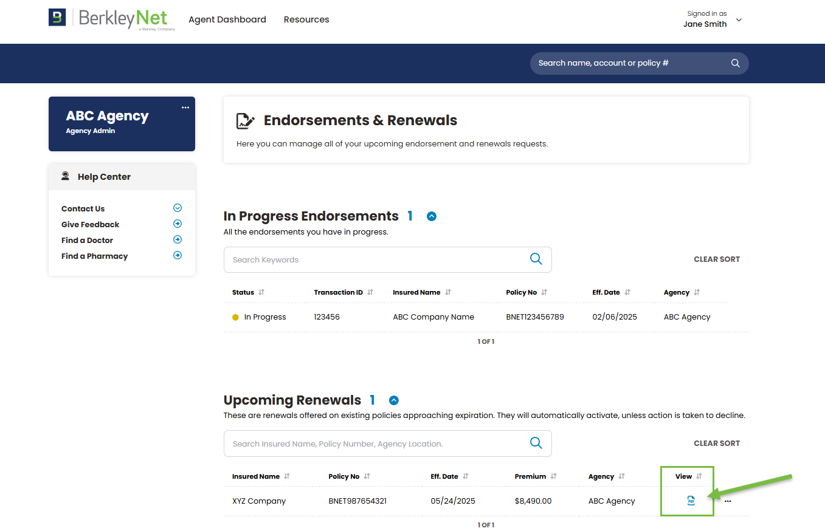Click the Find a Pharmacy arrow icon
Viewport: 825px width, 531px height.
[x=178, y=255]
